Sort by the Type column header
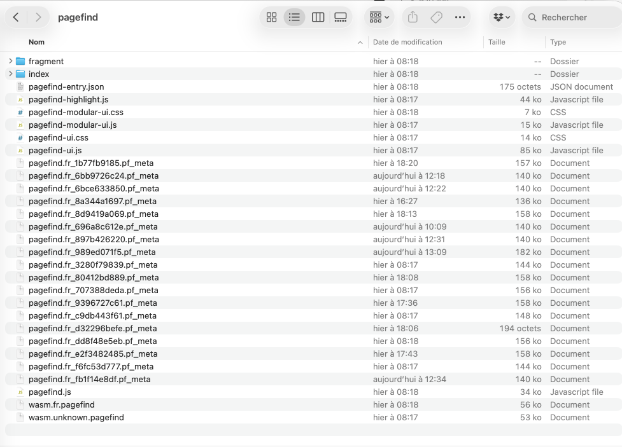Image resolution: width=622 pixels, height=447 pixels. (x=558, y=42)
